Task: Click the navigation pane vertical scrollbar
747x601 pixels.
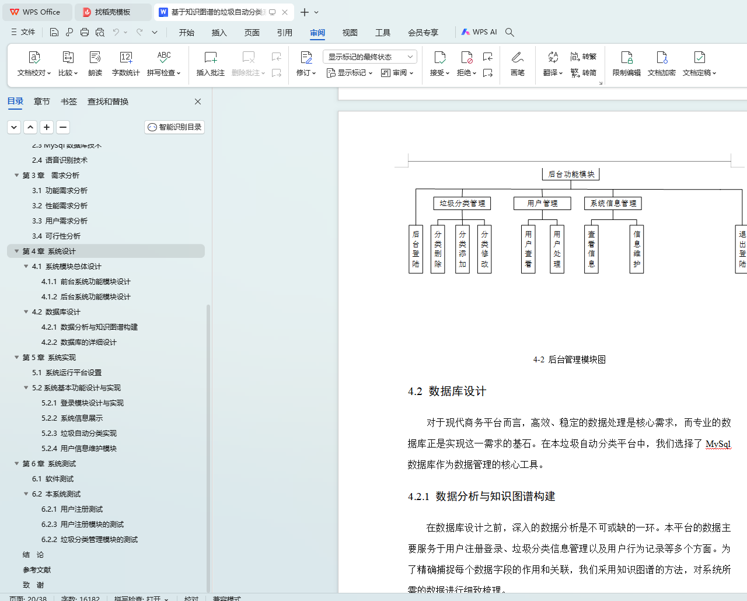Action: point(208,448)
